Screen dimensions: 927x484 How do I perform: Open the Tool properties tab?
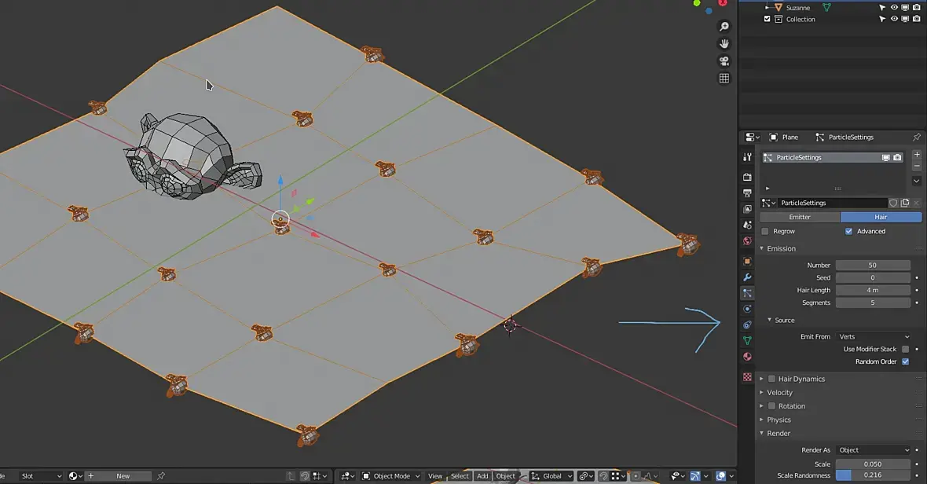click(x=747, y=157)
